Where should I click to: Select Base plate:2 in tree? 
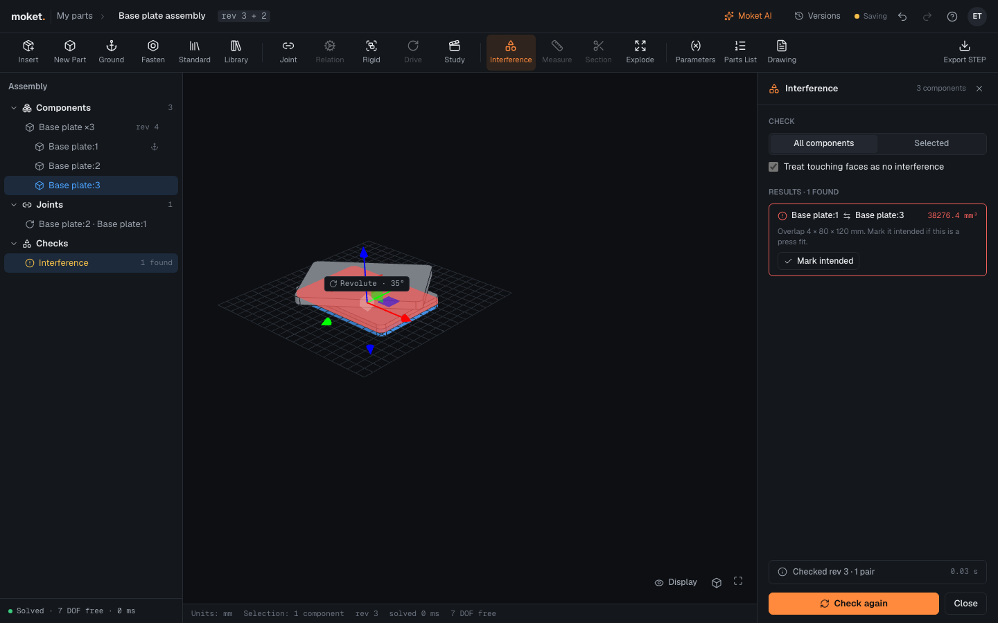pyautogui.click(x=91, y=166)
